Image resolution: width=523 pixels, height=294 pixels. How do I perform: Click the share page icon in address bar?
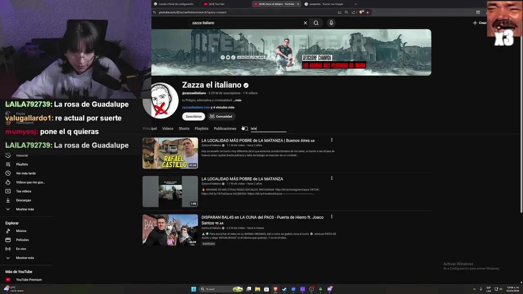point(353,12)
